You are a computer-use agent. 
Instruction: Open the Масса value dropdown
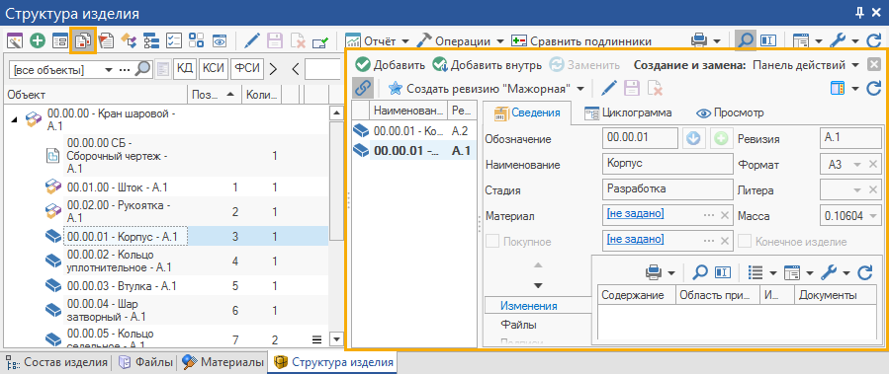[x=872, y=215]
